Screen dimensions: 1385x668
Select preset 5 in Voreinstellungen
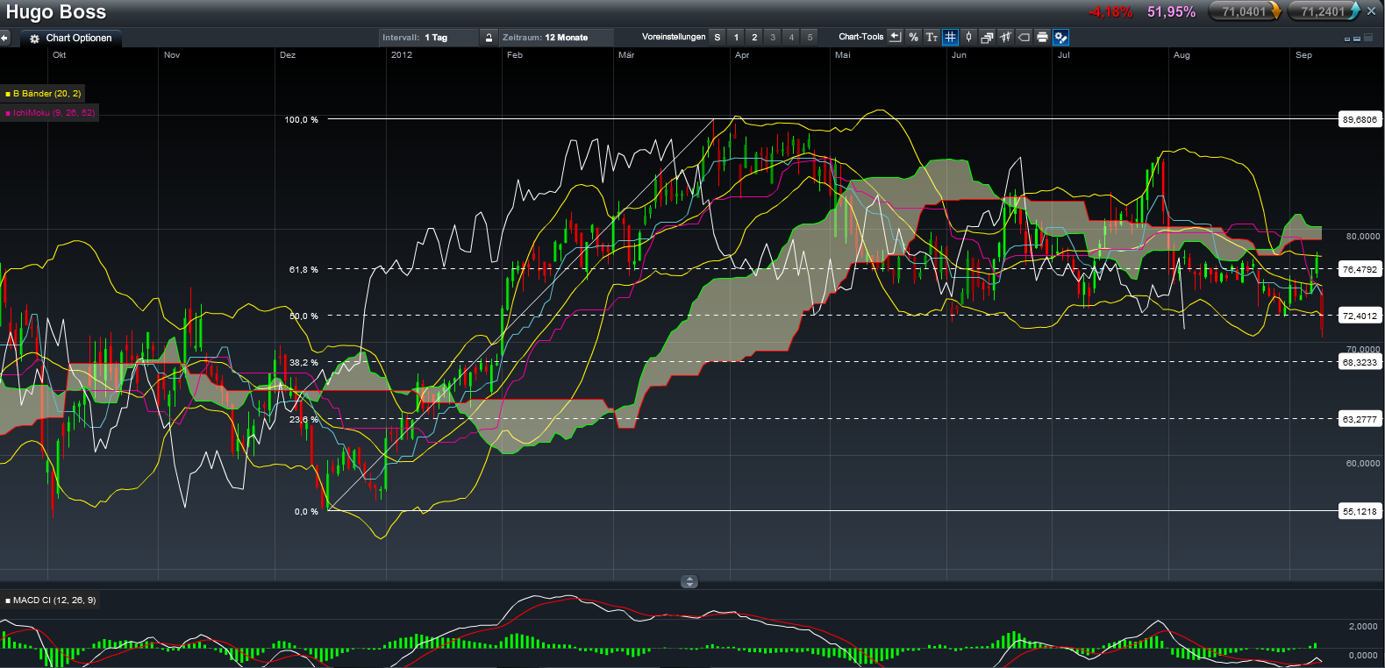(x=810, y=37)
